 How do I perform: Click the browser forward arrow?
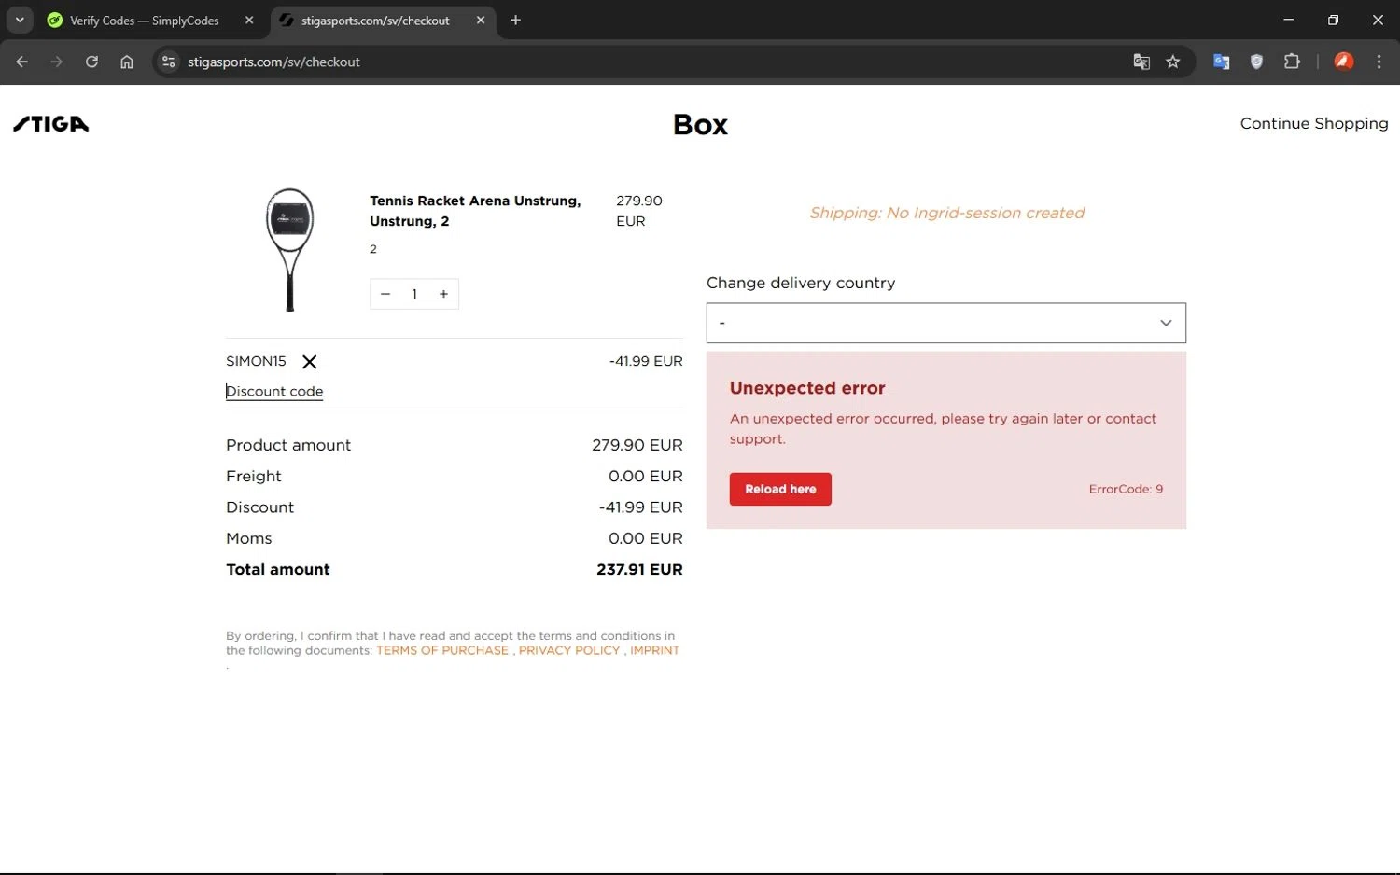[x=57, y=62]
